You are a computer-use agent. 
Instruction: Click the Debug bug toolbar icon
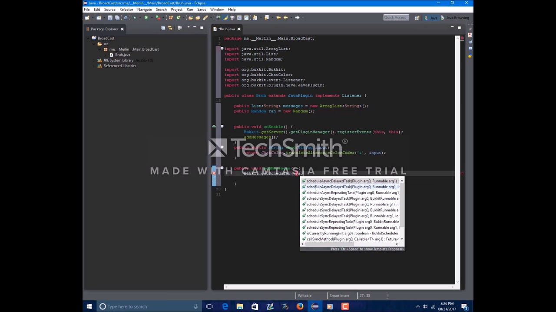pyautogui.click(x=134, y=18)
